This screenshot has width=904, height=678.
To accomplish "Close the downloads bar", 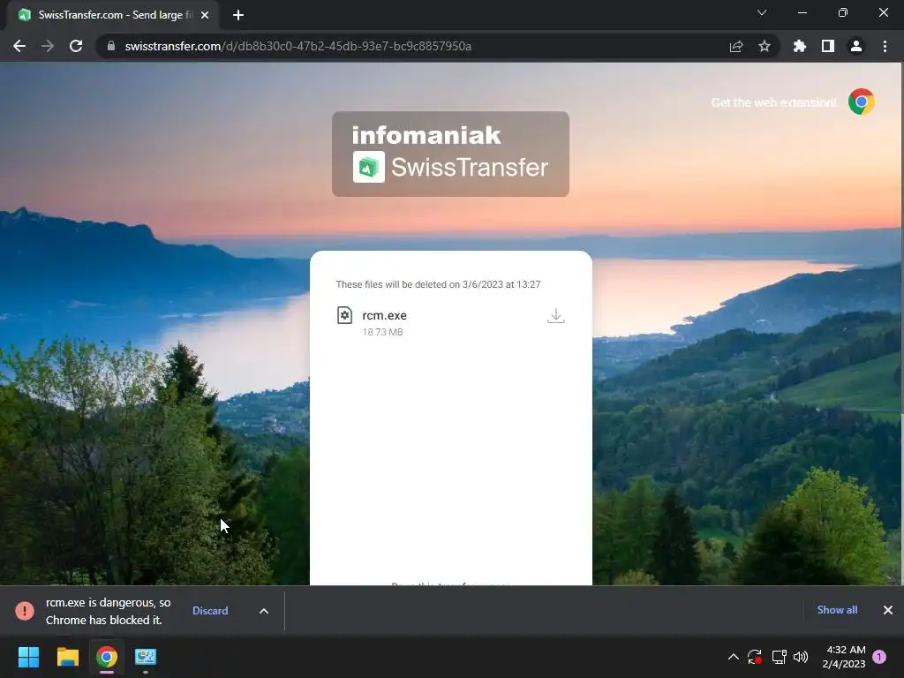I will pyautogui.click(x=888, y=610).
